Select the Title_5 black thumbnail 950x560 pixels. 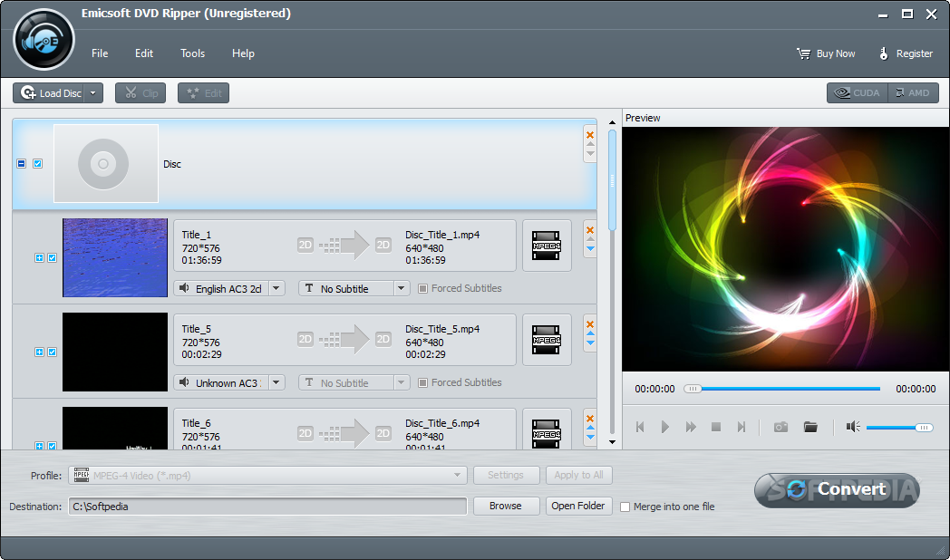(x=115, y=352)
